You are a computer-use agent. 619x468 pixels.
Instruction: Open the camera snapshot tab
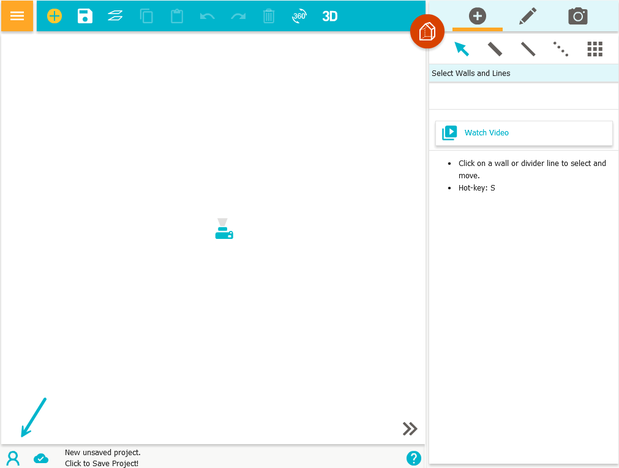click(578, 16)
